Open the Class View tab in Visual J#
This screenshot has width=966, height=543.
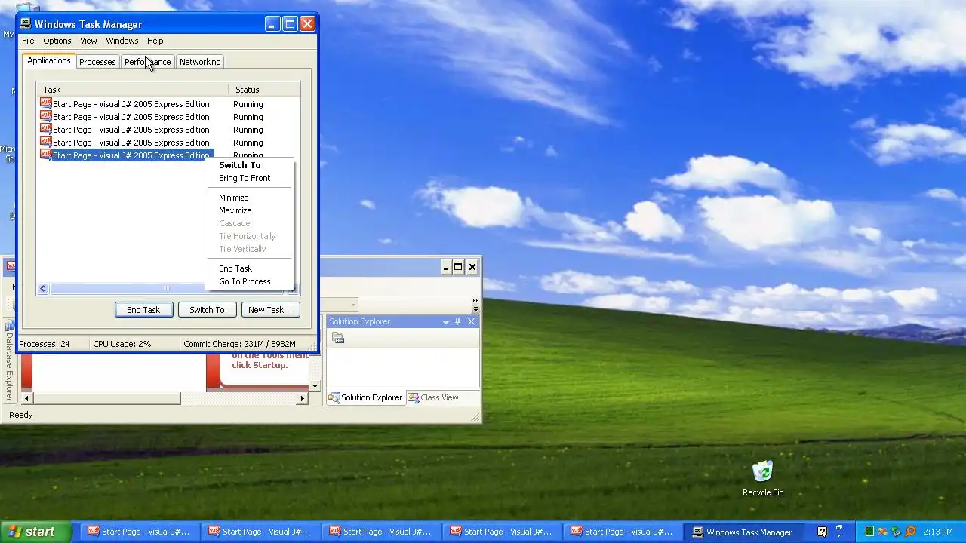(433, 397)
